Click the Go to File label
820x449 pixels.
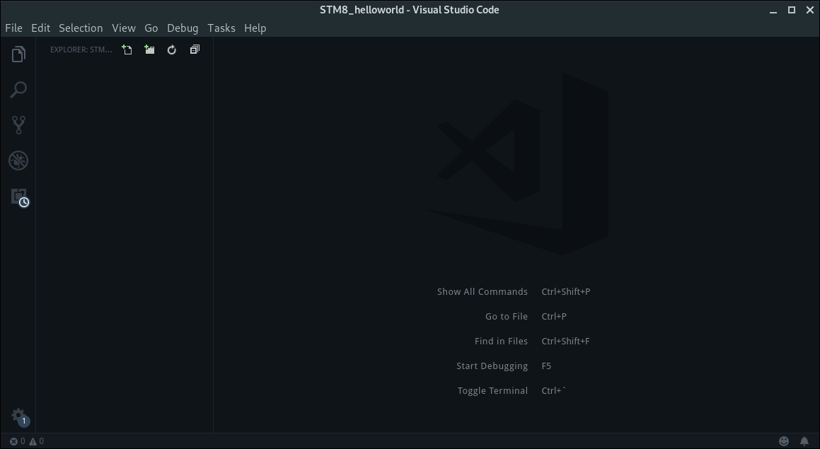click(507, 316)
